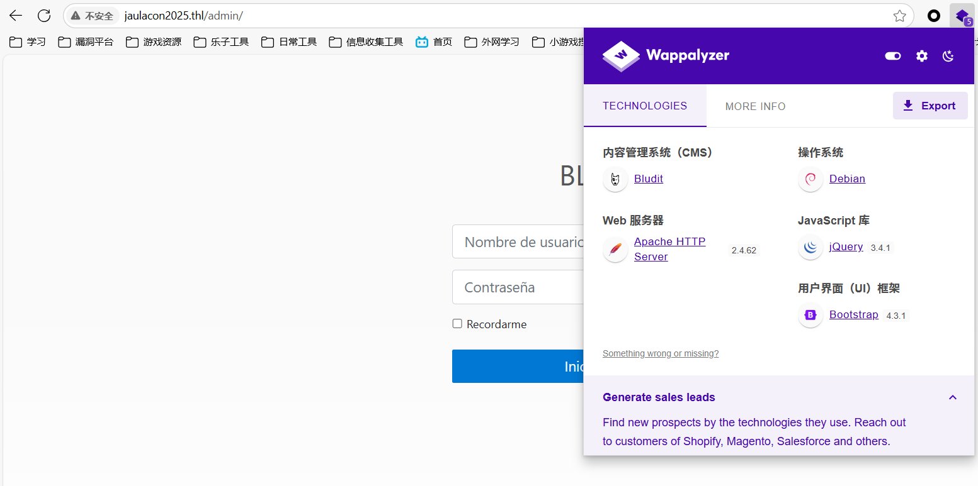Open the 小游戏 bookmark folder
This screenshot has height=486, width=978.
[x=557, y=42]
